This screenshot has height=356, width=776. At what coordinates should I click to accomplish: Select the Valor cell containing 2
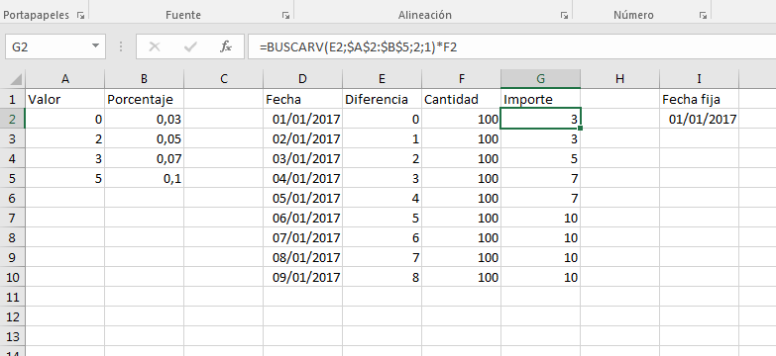(x=64, y=138)
